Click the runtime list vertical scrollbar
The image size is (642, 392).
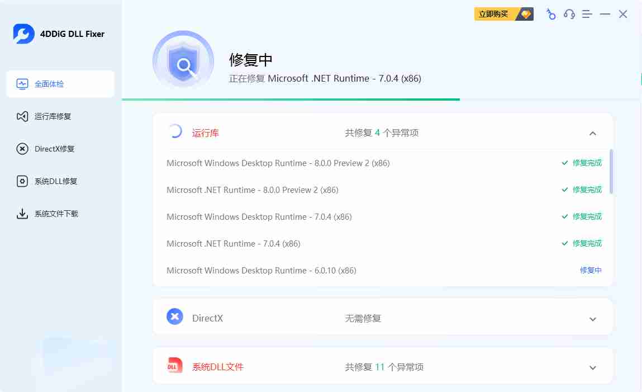point(611,171)
